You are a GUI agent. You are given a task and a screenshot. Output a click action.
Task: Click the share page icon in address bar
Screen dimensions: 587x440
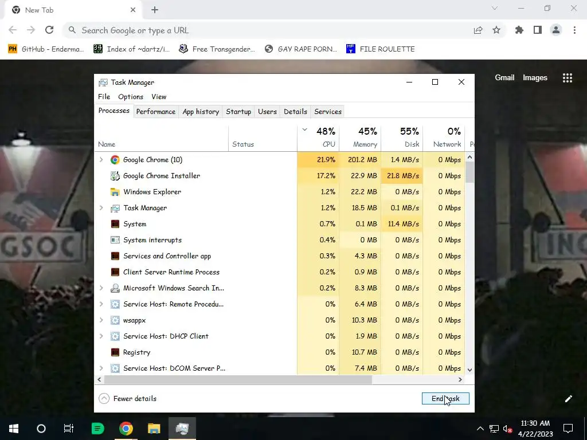478,30
